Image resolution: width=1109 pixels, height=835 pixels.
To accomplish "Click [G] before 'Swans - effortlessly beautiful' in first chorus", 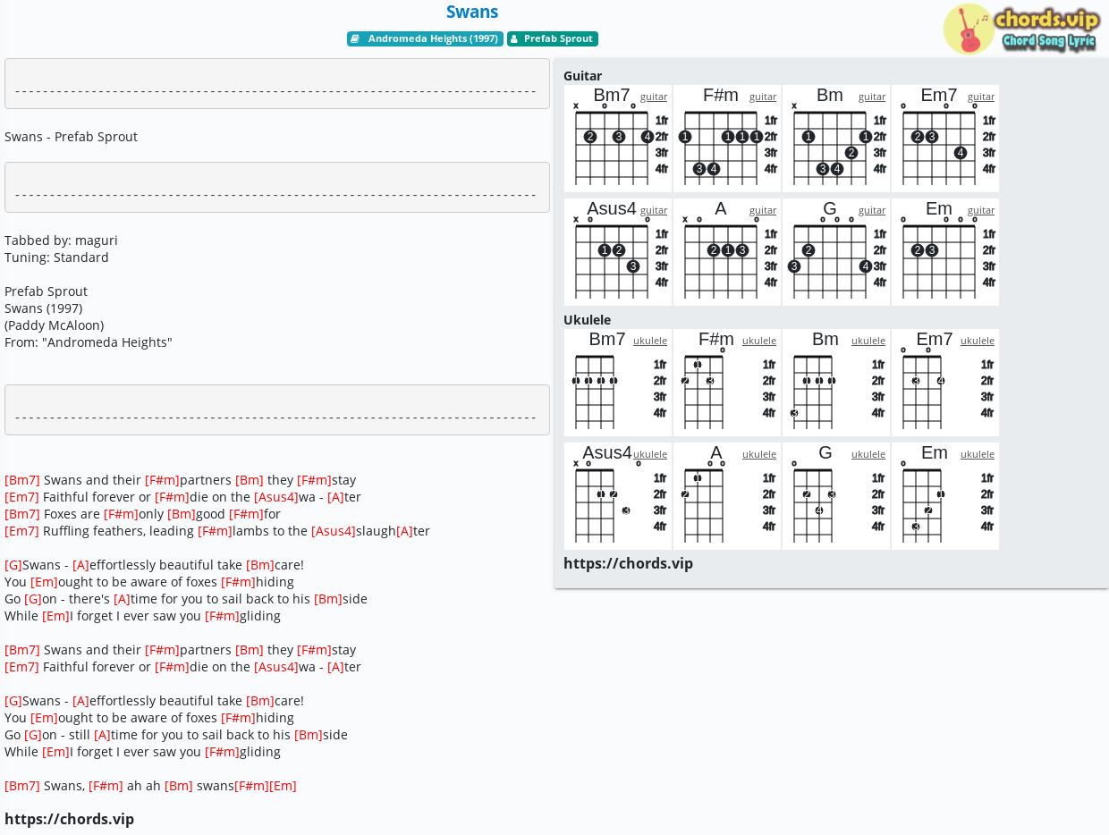I will coord(13,565).
